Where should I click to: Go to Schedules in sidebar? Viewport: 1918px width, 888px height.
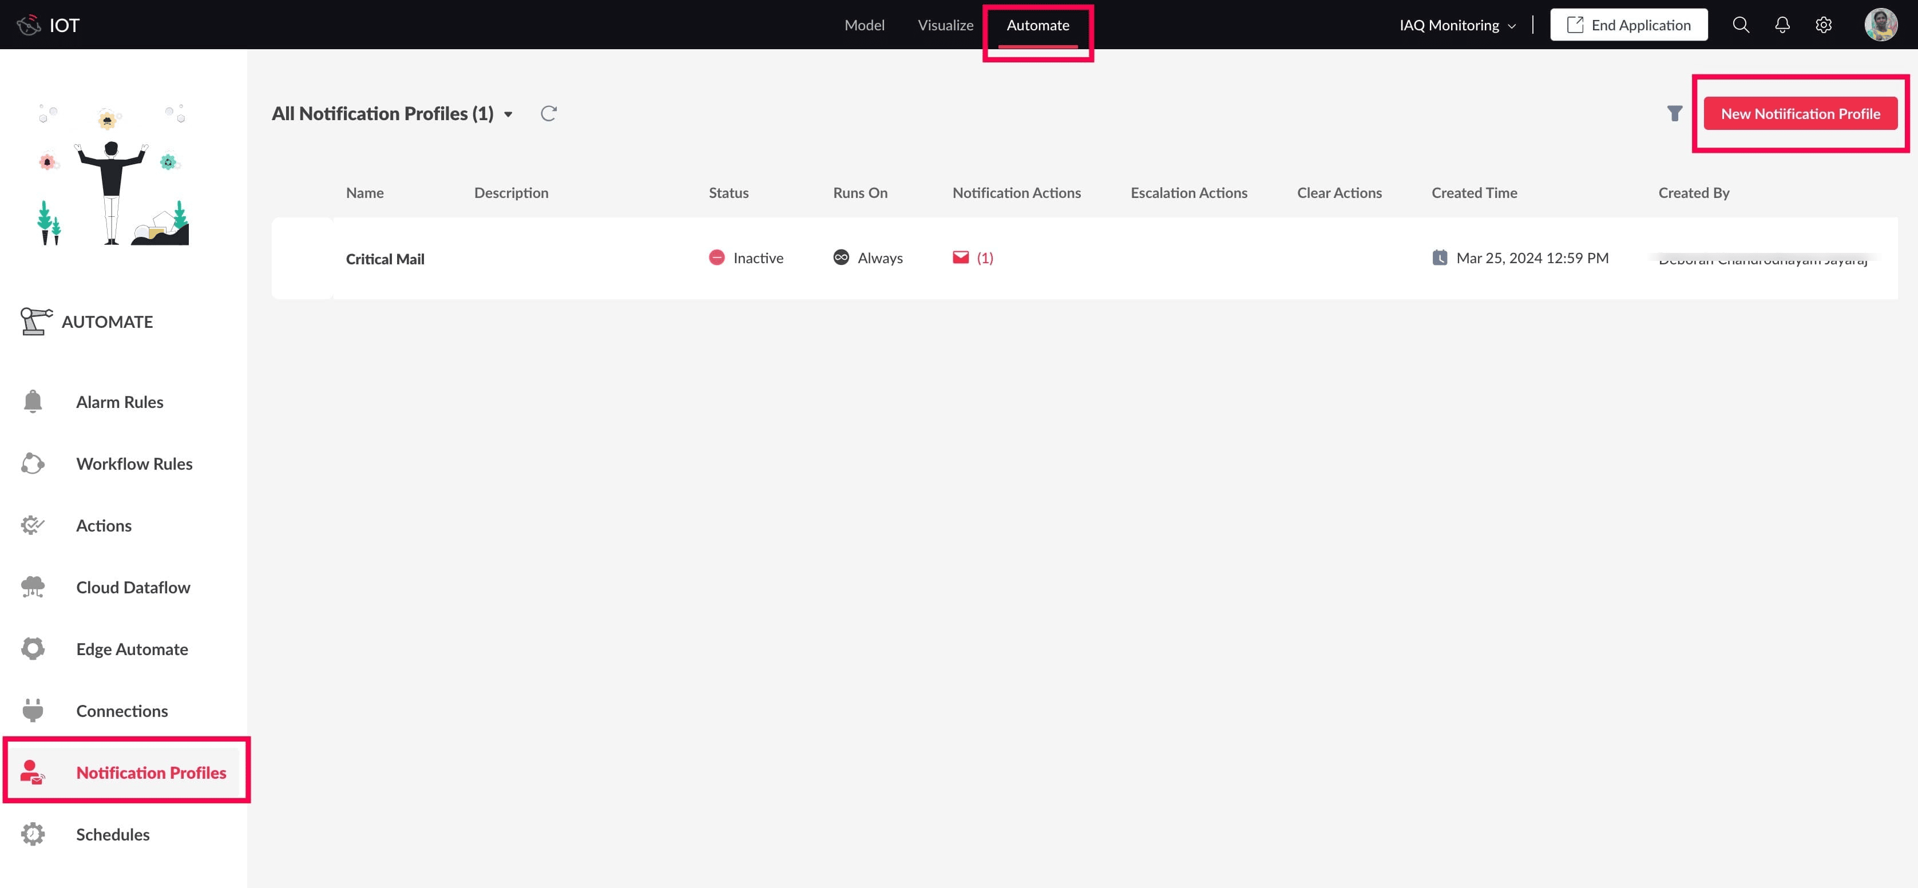click(x=112, y=834)
